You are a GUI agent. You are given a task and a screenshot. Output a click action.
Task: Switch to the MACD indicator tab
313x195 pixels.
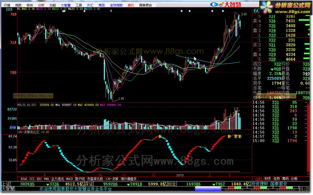pos(69,179)
